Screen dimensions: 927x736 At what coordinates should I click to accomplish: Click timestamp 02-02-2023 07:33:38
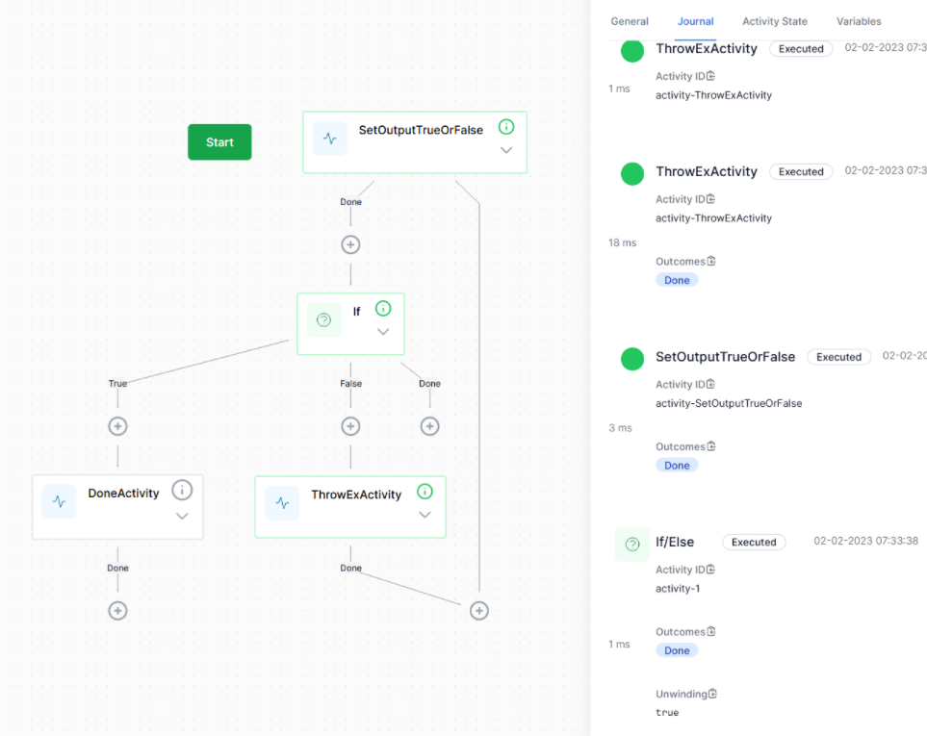tap(865, 541)
